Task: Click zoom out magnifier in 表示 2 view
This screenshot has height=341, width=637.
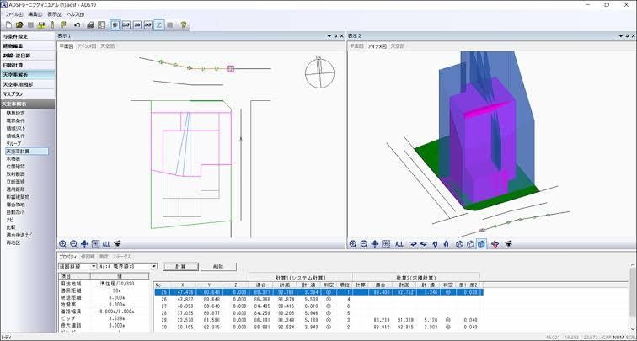Action: click(x=364, y=243)
